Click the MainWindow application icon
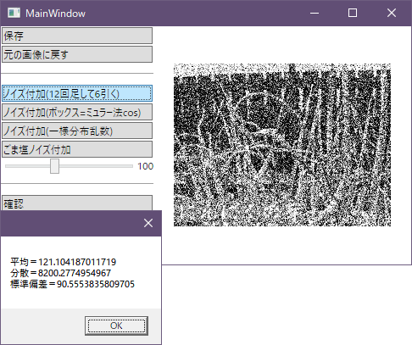 [14, 13]
